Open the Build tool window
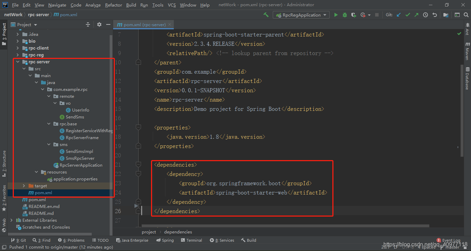The height and width of the screenshot is (251, 471). click(249, 240)
